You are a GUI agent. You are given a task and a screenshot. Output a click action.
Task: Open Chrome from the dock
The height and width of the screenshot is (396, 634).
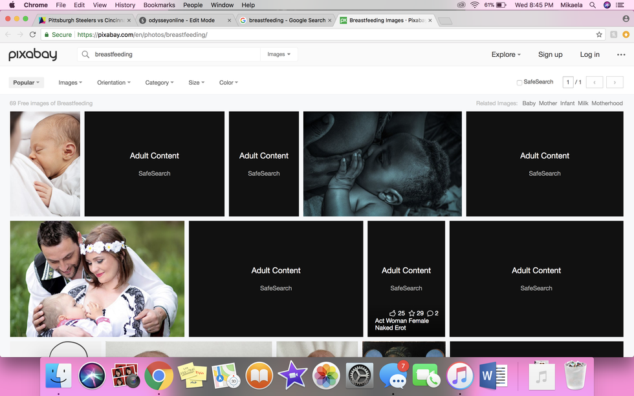[x=158, y=376]
